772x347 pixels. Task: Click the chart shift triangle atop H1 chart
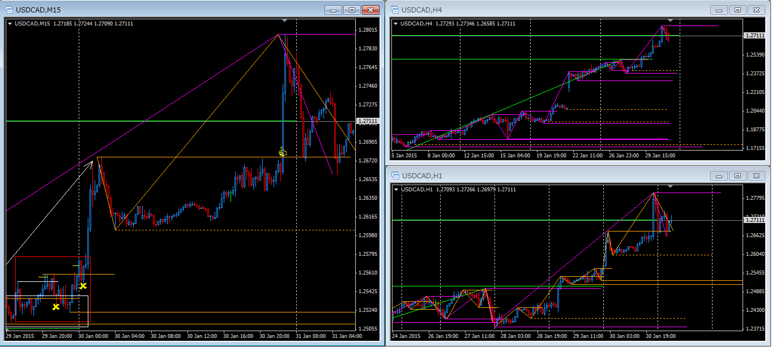671,186
